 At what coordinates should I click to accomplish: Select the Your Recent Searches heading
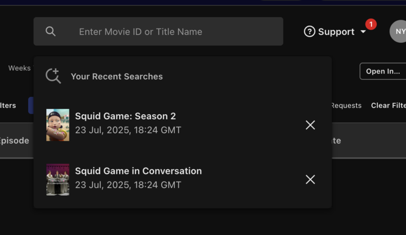coord(117,76)
